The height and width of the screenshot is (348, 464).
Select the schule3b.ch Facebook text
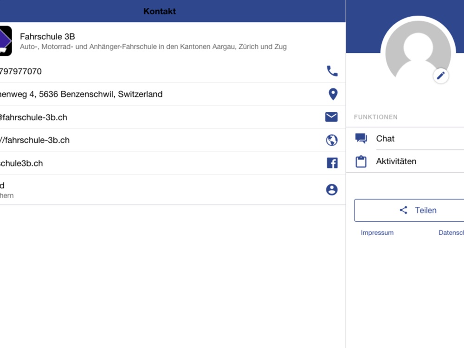click(21, 163)
